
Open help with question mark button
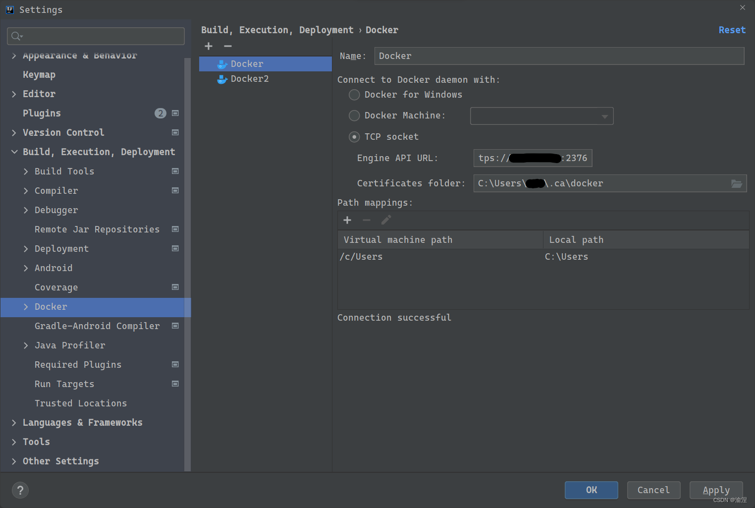tap(20, 490)
